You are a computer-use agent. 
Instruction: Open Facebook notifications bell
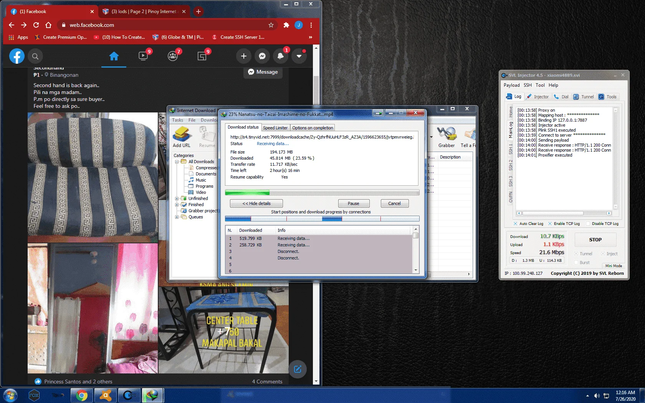coord(281,56)
